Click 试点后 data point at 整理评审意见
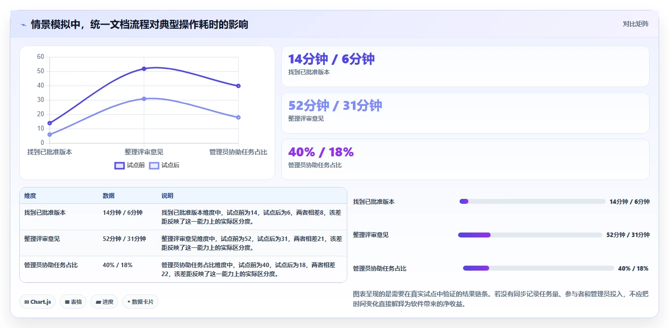 [144, 98]
